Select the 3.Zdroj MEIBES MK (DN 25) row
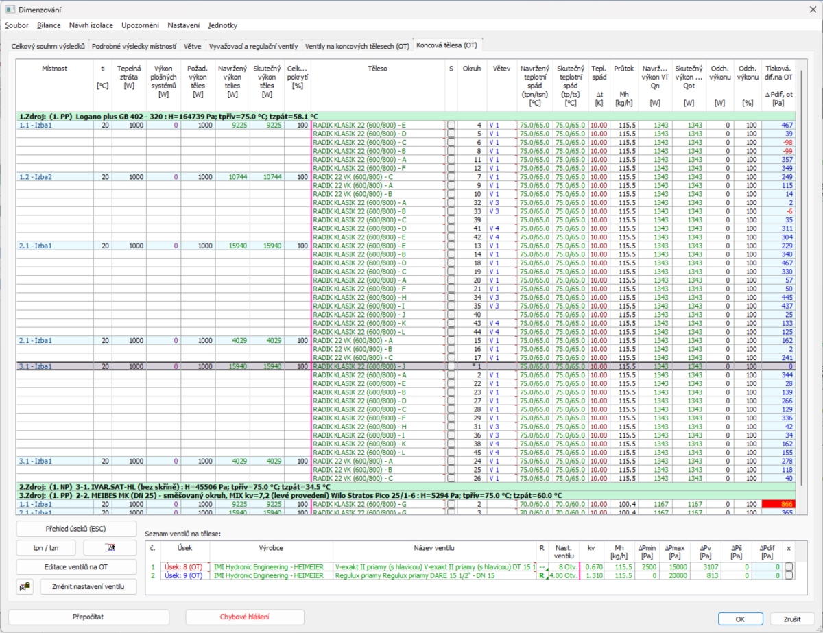Screen dimensions: 823x633 [406, 495]
